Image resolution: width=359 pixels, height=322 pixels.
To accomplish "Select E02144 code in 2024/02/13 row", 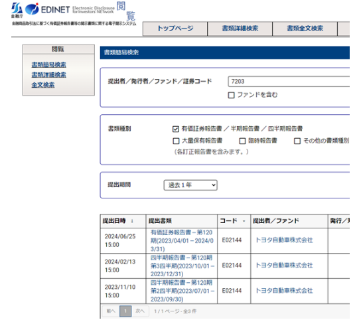I will [232, 266].
